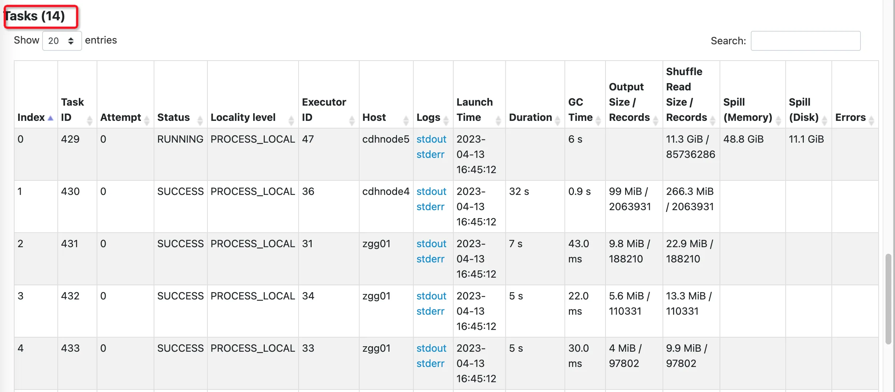The width and height of the screenshot is (895, 392).
Task: Click the Index column sort arrow
Action: (x=50, y=118)
